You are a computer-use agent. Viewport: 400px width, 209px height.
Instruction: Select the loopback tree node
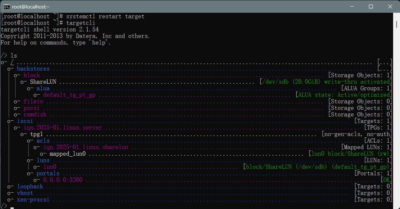[x=30, y=186]
